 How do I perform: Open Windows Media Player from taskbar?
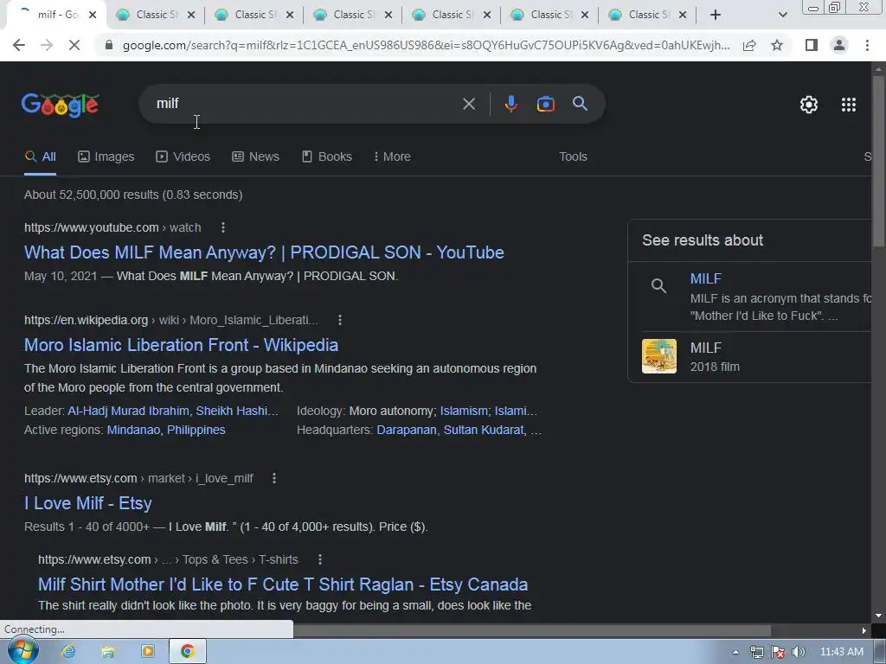click(x=147, y=652)
